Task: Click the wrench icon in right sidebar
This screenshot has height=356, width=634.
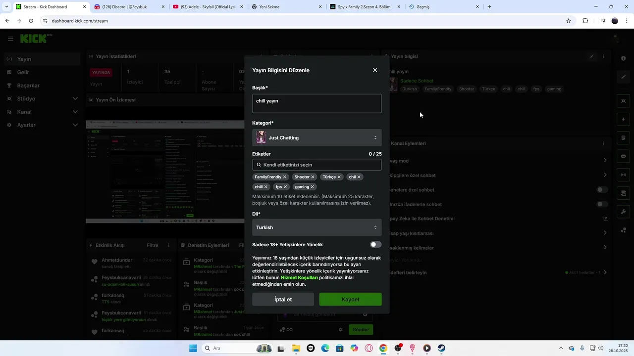Action: pyautogui.click(x=624, y=212)
